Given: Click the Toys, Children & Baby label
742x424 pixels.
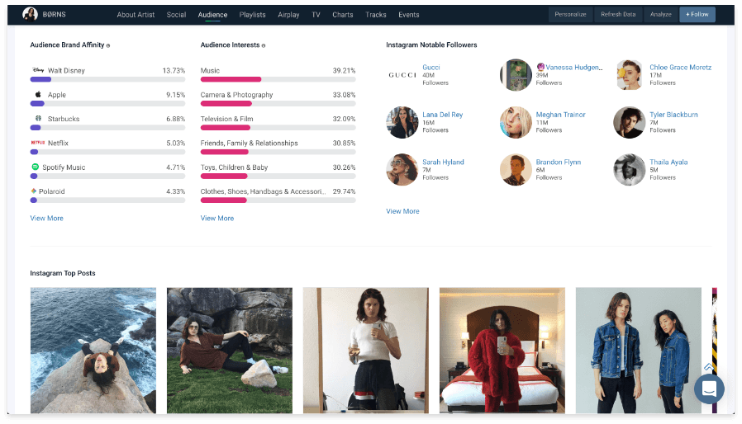Looking at the screenshot, I should pos(234,167).
